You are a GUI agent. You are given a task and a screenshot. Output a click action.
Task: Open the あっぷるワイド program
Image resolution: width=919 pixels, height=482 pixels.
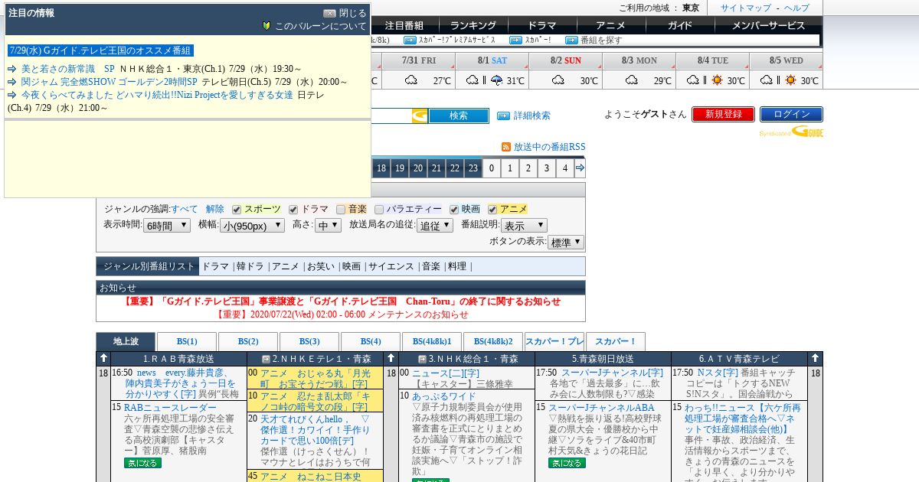pyautogui.click(x=444, y=396)
